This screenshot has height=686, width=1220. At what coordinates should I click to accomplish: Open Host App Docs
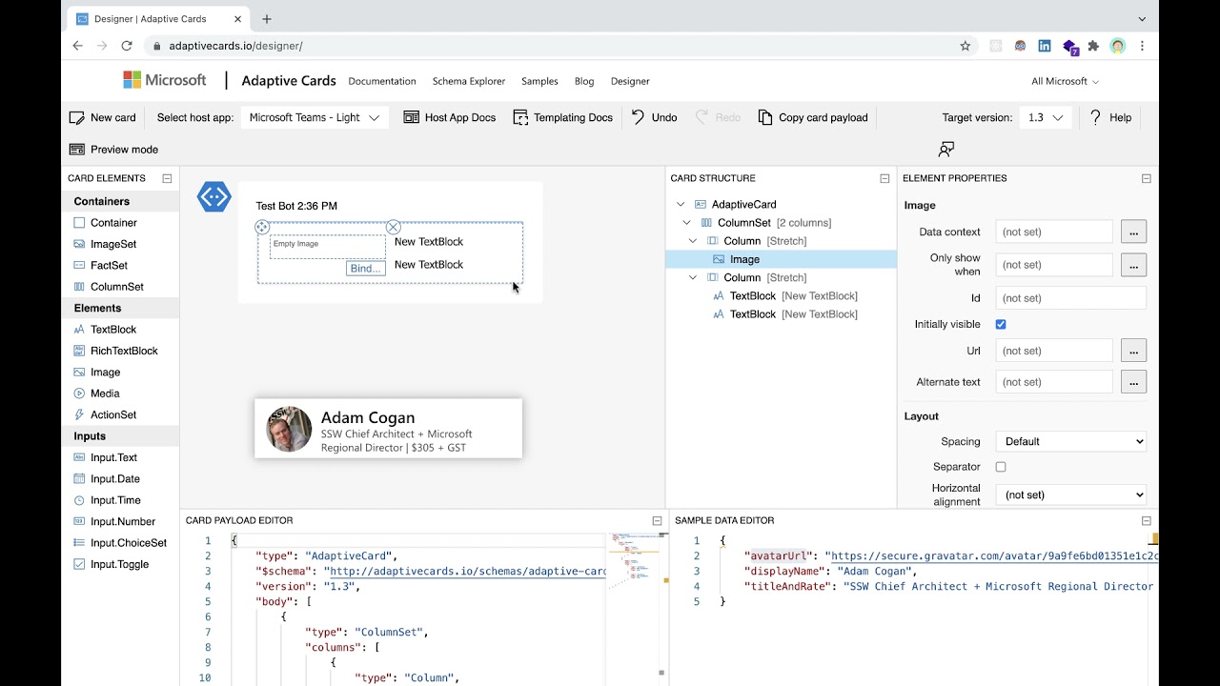pos(450,118)
